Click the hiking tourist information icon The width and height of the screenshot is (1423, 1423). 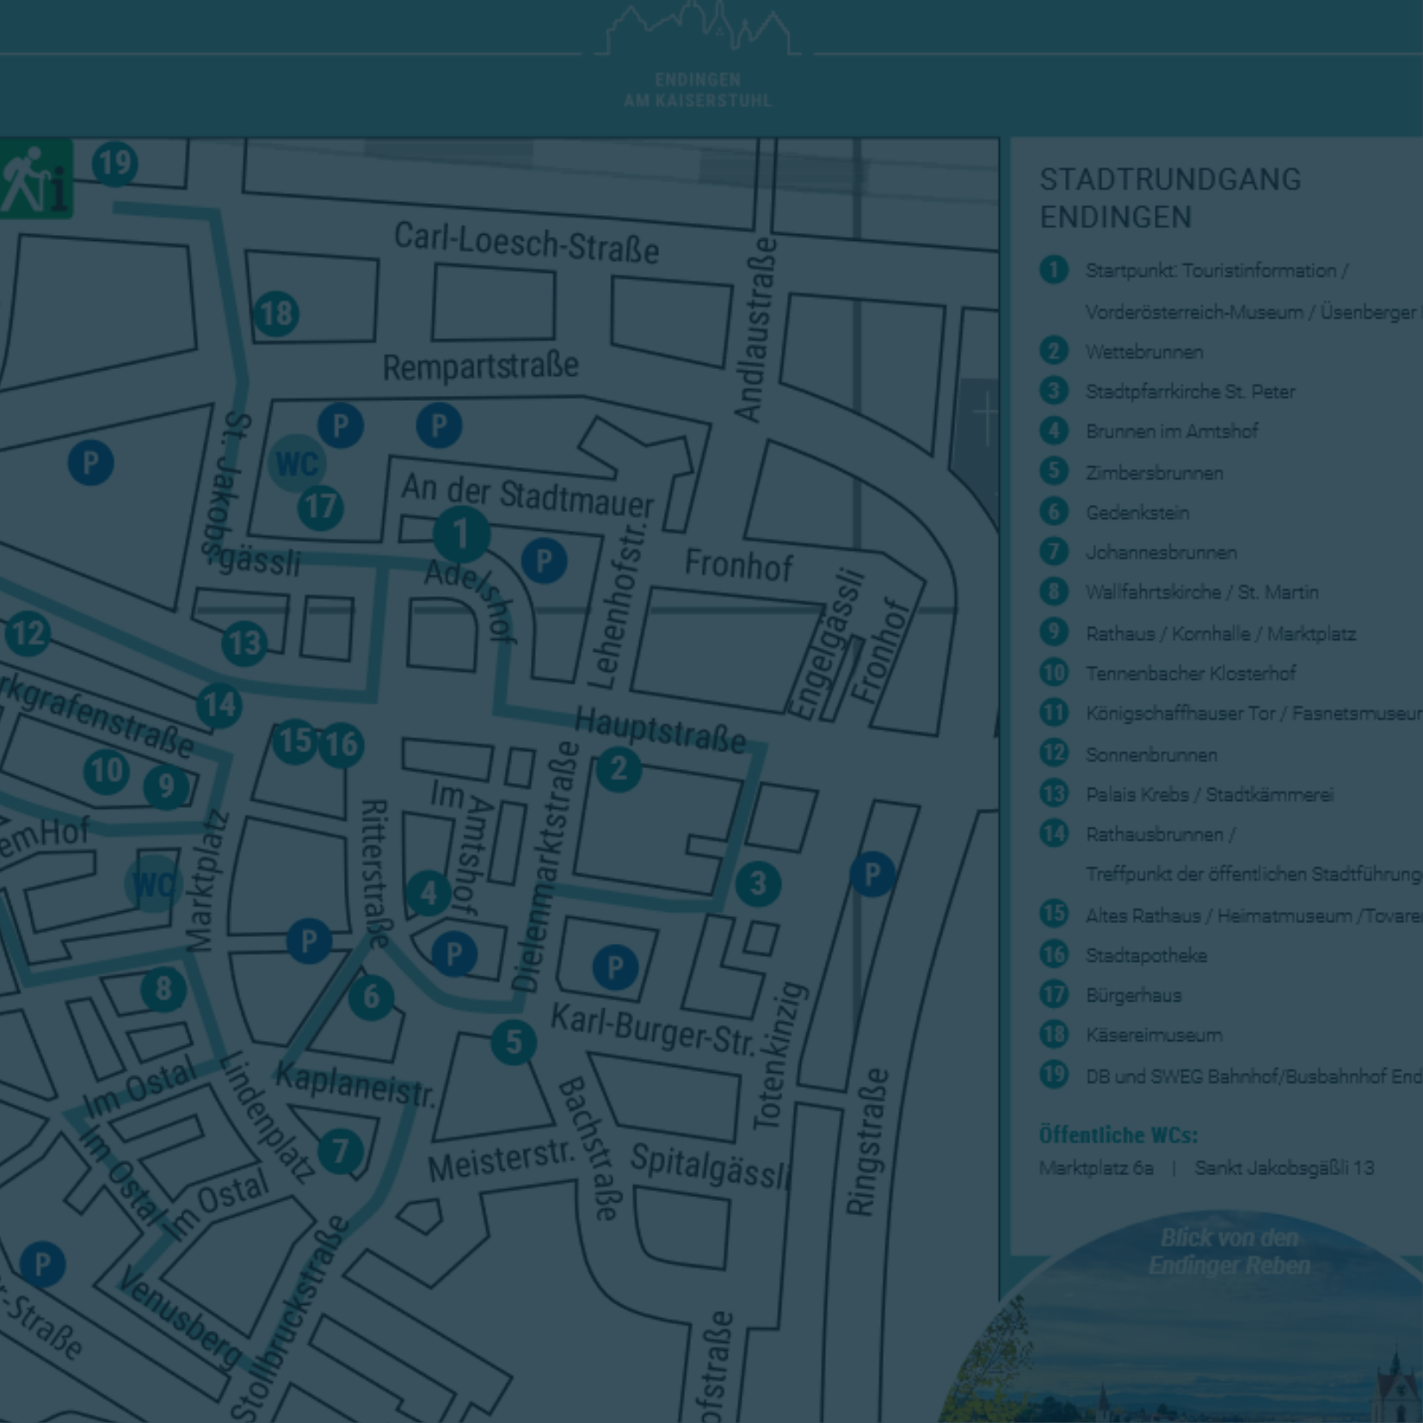tap(35, 179)
